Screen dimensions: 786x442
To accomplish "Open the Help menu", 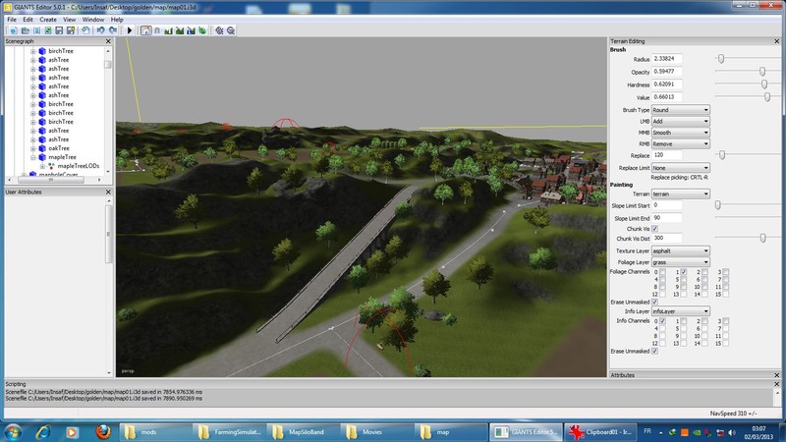I will (117, 20).
